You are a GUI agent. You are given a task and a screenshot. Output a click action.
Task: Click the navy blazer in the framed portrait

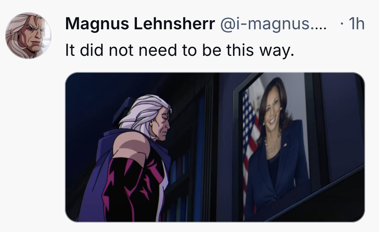tap(276, 174)
